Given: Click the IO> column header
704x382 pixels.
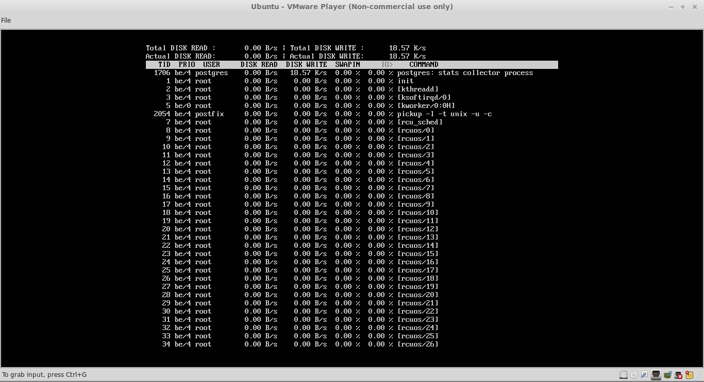Looking at the screenshot, I should [x=387, y=65].
